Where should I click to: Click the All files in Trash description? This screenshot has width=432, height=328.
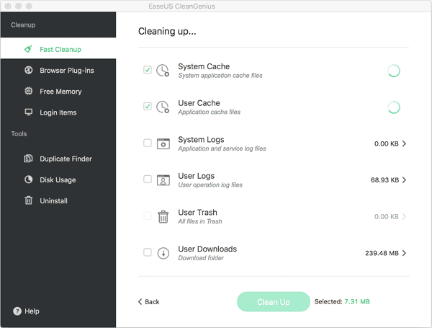(199, 221)
